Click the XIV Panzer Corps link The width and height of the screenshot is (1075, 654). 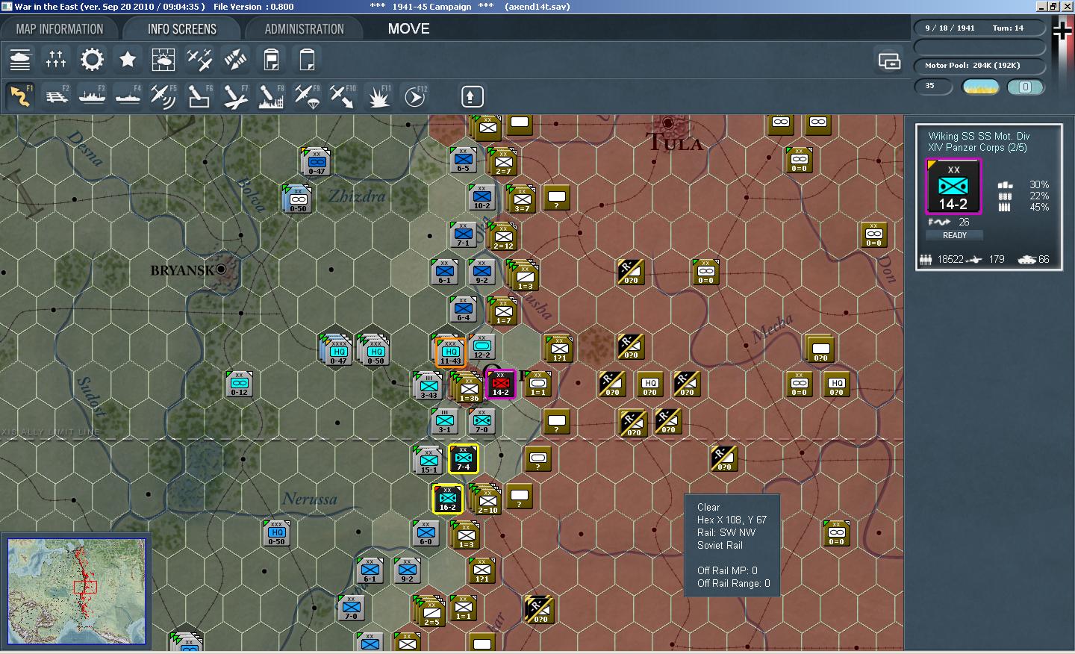(x=977, y=148)
